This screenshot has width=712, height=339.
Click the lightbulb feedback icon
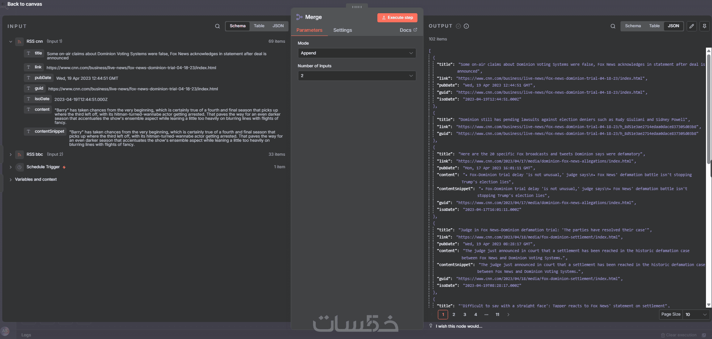(431, 326)
